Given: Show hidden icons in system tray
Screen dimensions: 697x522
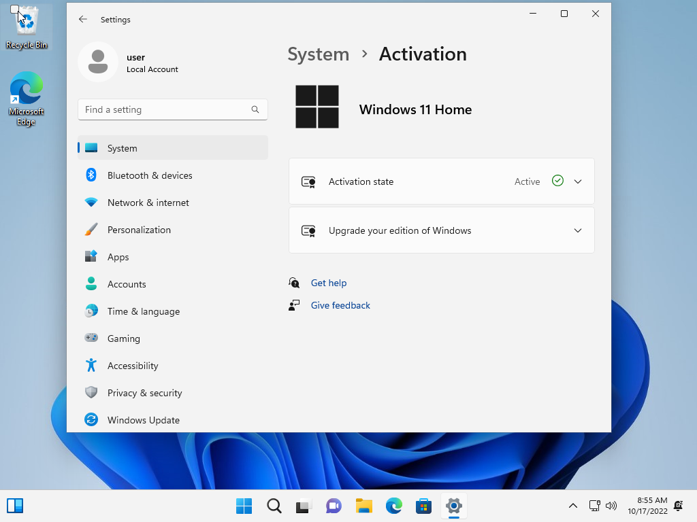Looking at the screenshot, I should tap(573, 506).
